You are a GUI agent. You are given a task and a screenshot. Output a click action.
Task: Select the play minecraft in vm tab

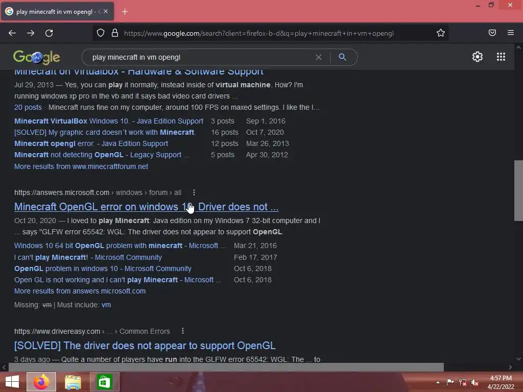[57, 11]
